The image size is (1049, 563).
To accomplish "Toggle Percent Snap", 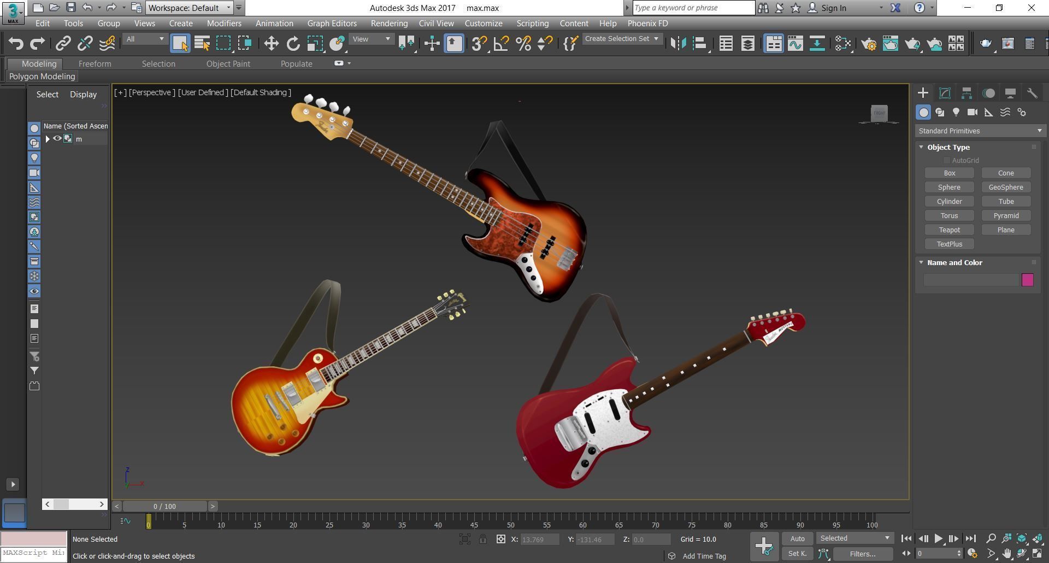I will coord(523,43).
